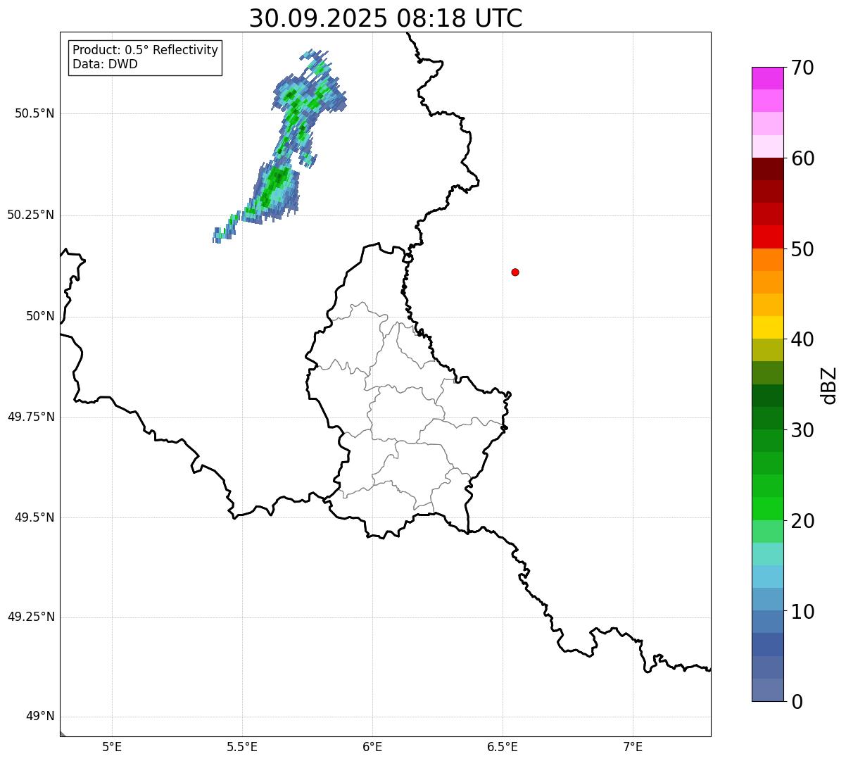846x761 pixels.
Task: Click the 'Data: DWD' text
Action: coord(105,64)
